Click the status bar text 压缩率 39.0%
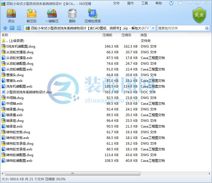212x183 pixels. 55,179
